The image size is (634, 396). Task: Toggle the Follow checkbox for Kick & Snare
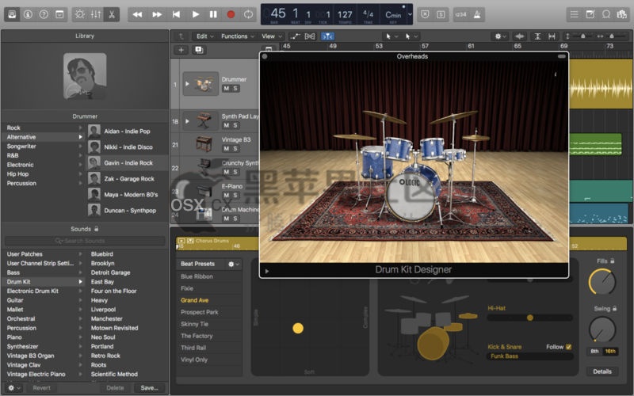[x=568, y=347]
